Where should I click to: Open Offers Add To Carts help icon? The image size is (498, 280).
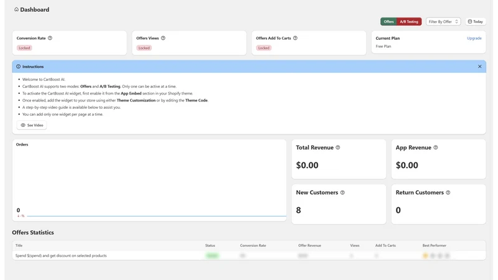[x=295, y=38]
